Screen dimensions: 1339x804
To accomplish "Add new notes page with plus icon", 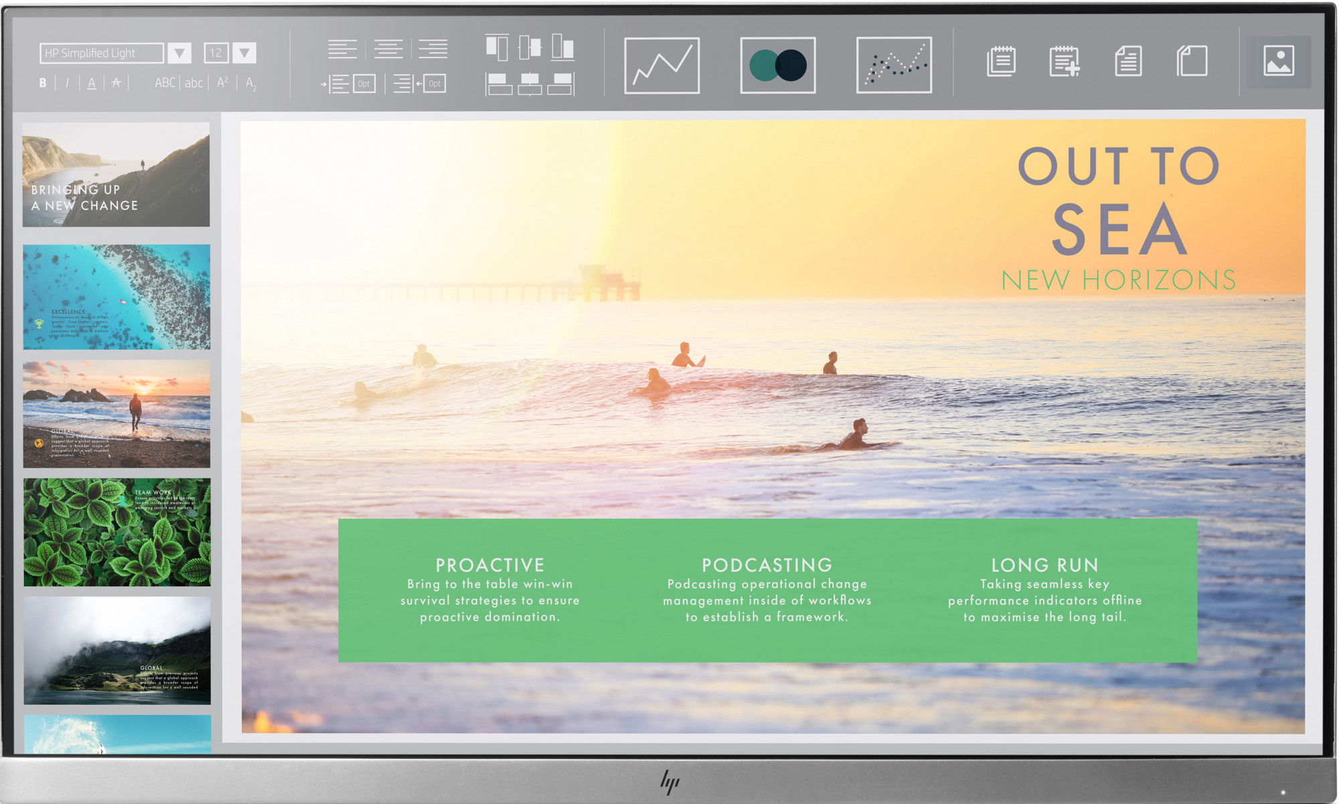I will [x=1065, y=62].
